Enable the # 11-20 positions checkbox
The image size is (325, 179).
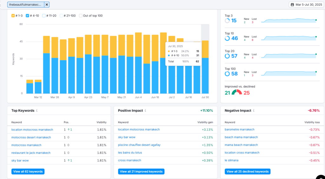pyautogui.click(x=44, y=16)
